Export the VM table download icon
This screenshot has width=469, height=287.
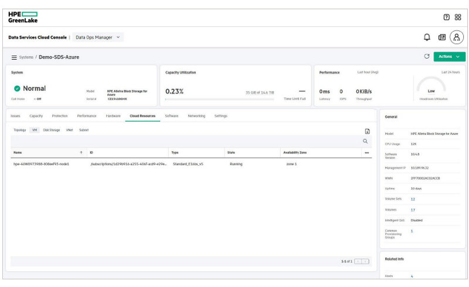[368, 131]
